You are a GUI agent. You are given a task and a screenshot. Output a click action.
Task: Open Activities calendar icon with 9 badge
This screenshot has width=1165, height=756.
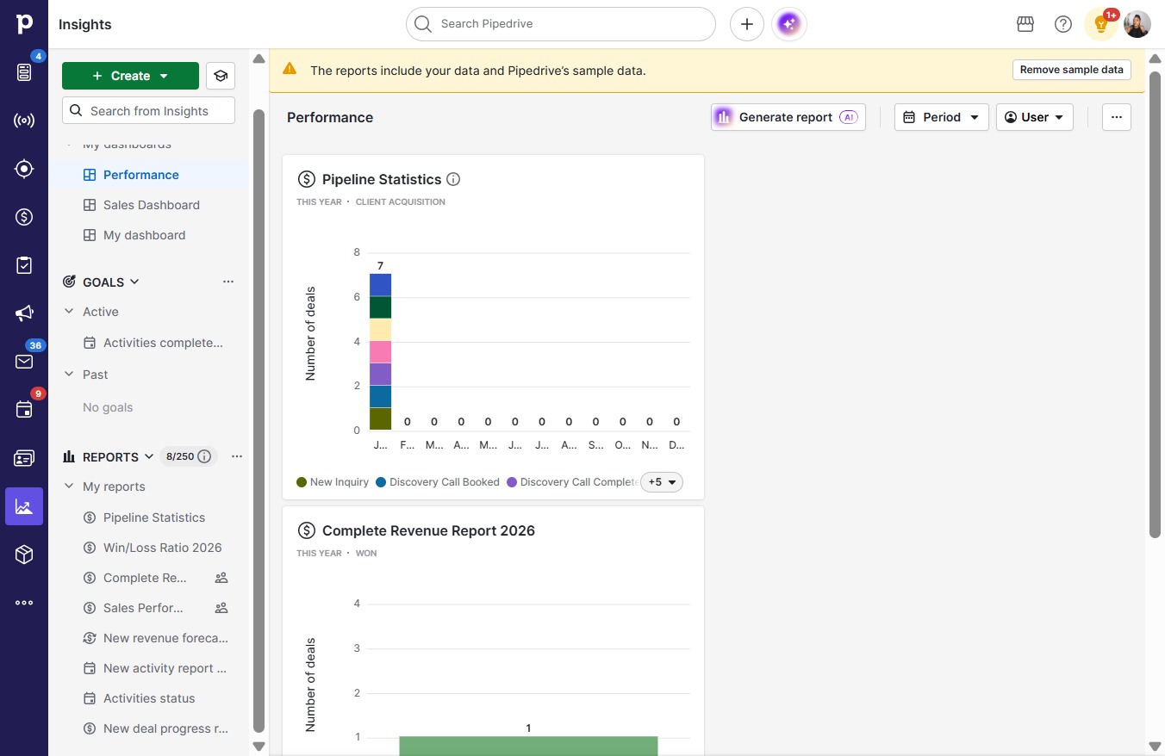pyautogui.click(x=24, y=410)
